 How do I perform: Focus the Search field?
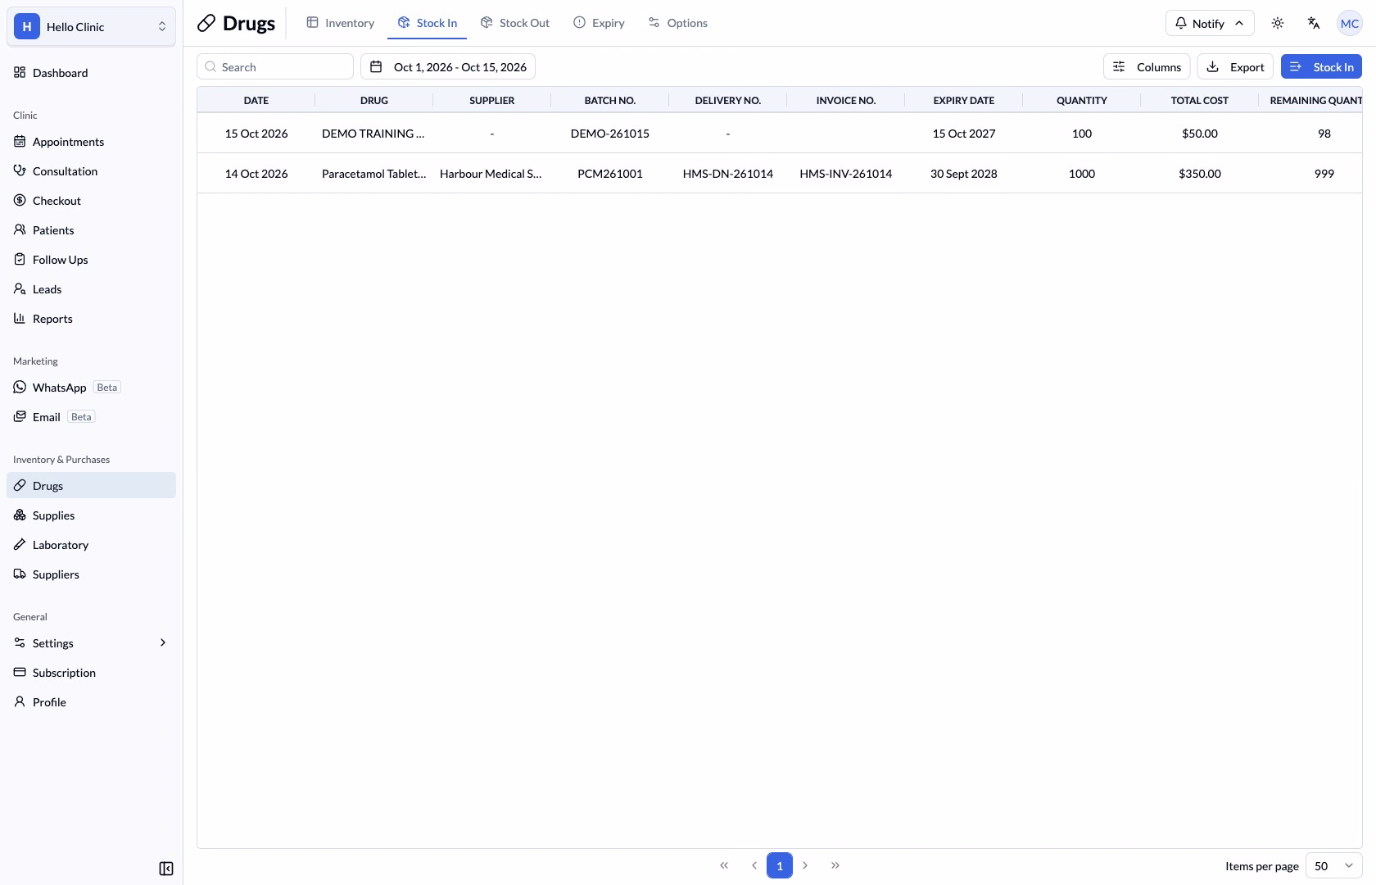point(275,67)
